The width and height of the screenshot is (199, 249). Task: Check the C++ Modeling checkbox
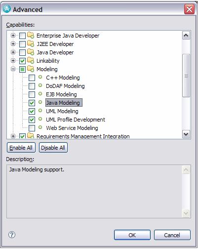pos(32,78)
